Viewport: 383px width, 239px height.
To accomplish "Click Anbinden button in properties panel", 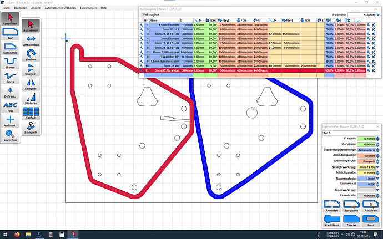I will click(x=332, y=206).
